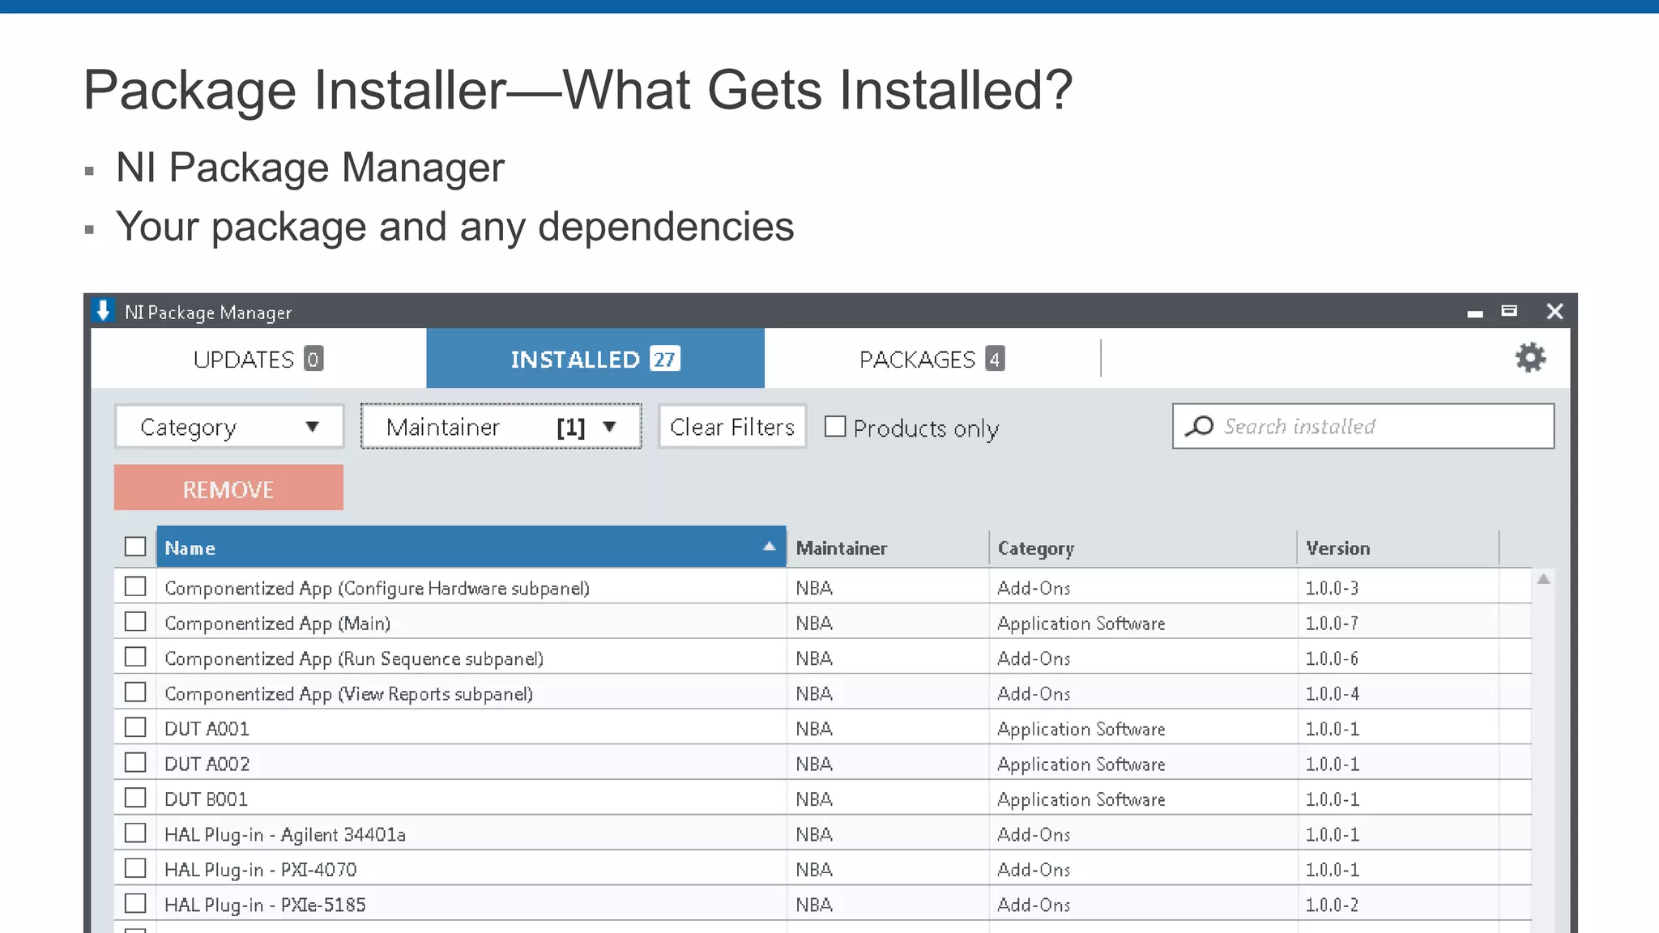This screenshot has height=933, width=1659.
Task: Click the Application Software cell for DUT A001
Action: 1081,729
